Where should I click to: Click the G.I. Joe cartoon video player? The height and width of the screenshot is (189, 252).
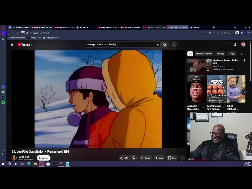click(x=98, y=99)
